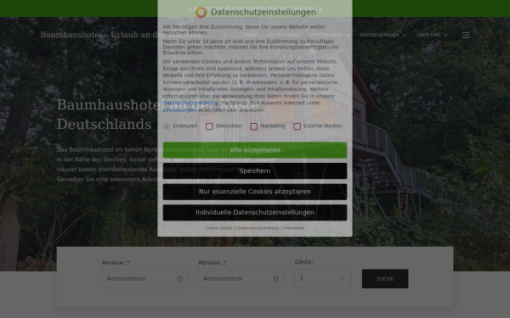Click the 'Baumhaushotel an der Küste Deutschlands' headline
Viewport: 510px width, 318px height.
click(x=158, y=114)
